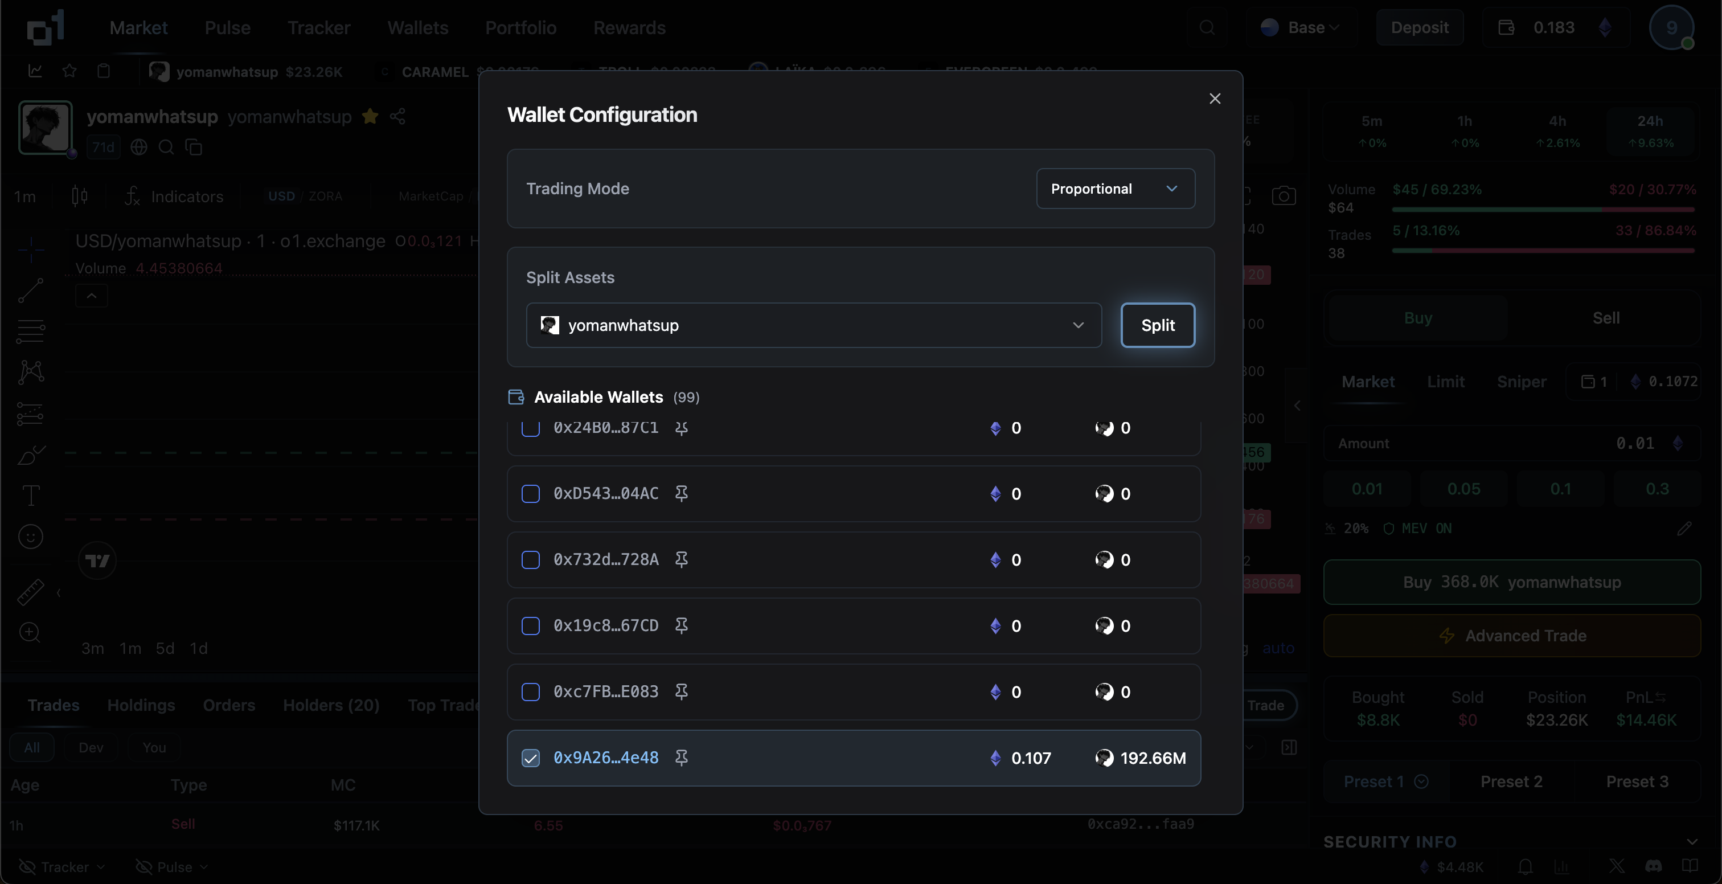Click the share icon beside yomanwhatsup title
This screenshot has height=884, width=1722.
tap(397, 116)
